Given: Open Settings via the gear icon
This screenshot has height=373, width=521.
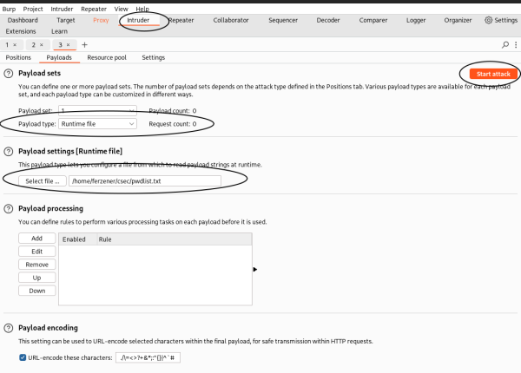Looking at the screenshot, I should [488, 19].
